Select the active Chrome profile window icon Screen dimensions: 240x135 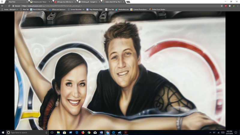(107, 132)
